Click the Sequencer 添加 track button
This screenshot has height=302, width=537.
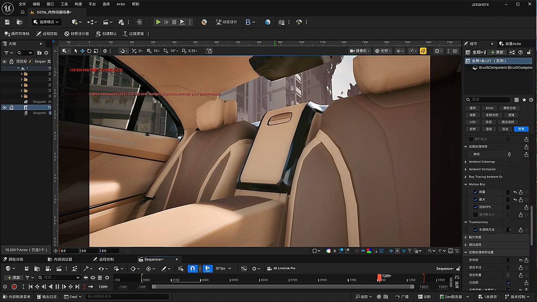(x=13, y=278)
